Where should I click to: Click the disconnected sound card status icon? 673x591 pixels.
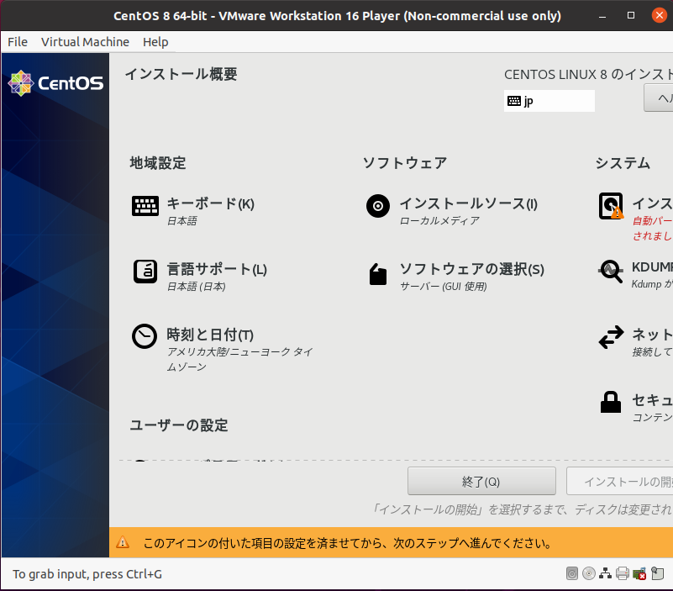(x=639, y=574)
